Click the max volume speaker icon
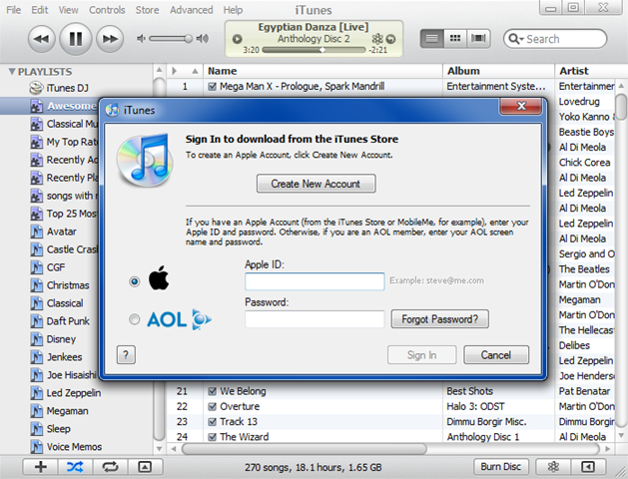Image resolution: width=628 pixels, height=479 pixels. pyautogui.click(x=203, y=38)
